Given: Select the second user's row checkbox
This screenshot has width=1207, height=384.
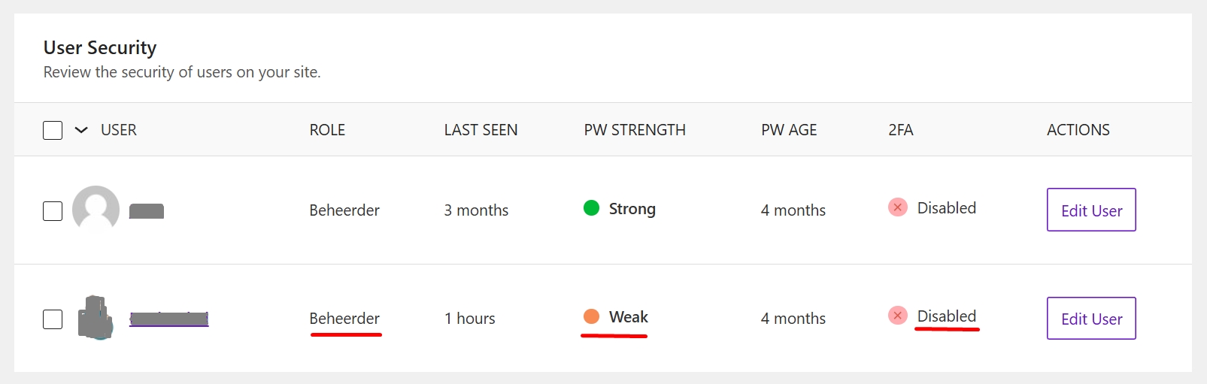Looking at the screenshot, I should [x=53, y=319].
